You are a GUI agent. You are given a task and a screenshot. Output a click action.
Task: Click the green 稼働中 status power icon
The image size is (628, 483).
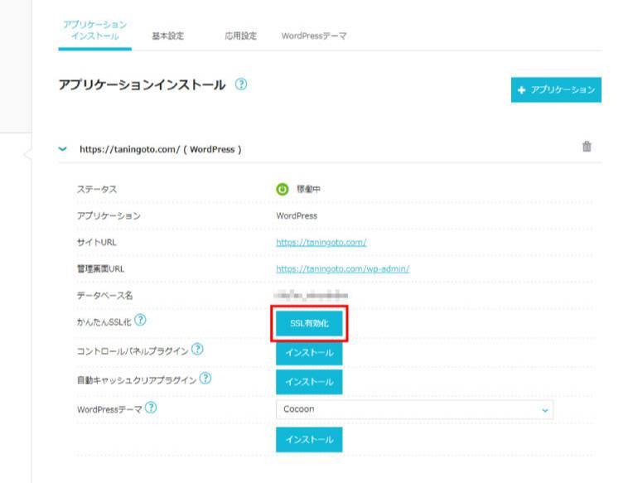[x=282, y=189]
